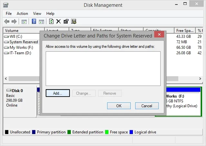The width and height of the screenshot is (206, 146).
Task: Click the Disk 0 drive icon
Action: click(x=9, y=90)
